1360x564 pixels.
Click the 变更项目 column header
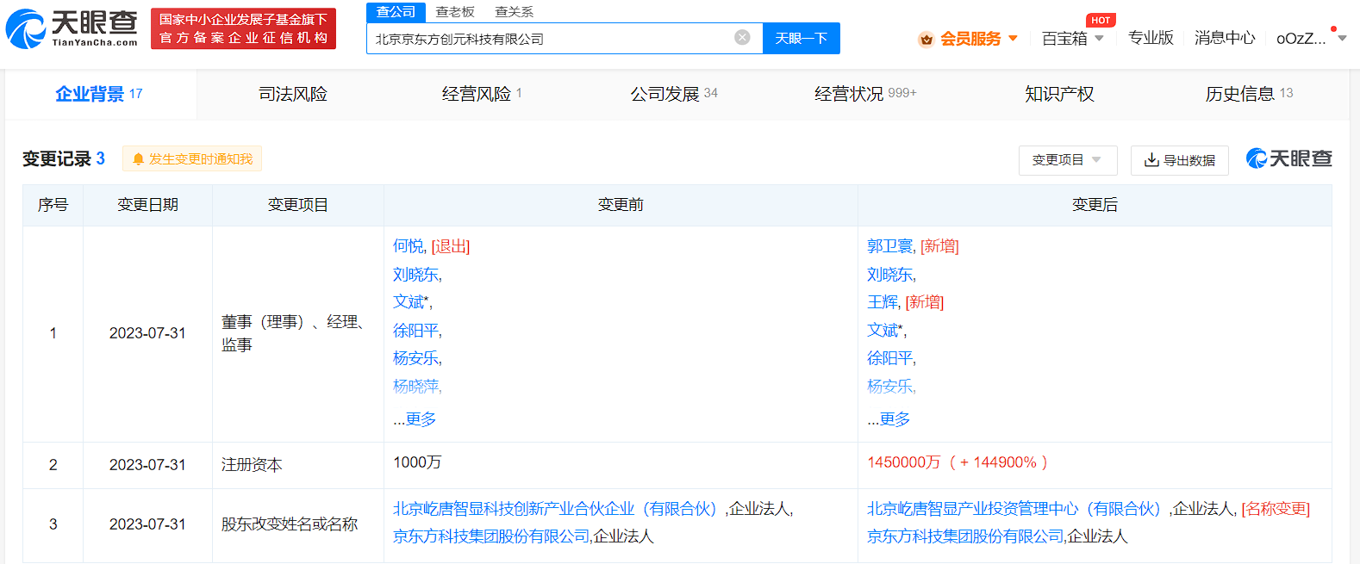(298, 205)
